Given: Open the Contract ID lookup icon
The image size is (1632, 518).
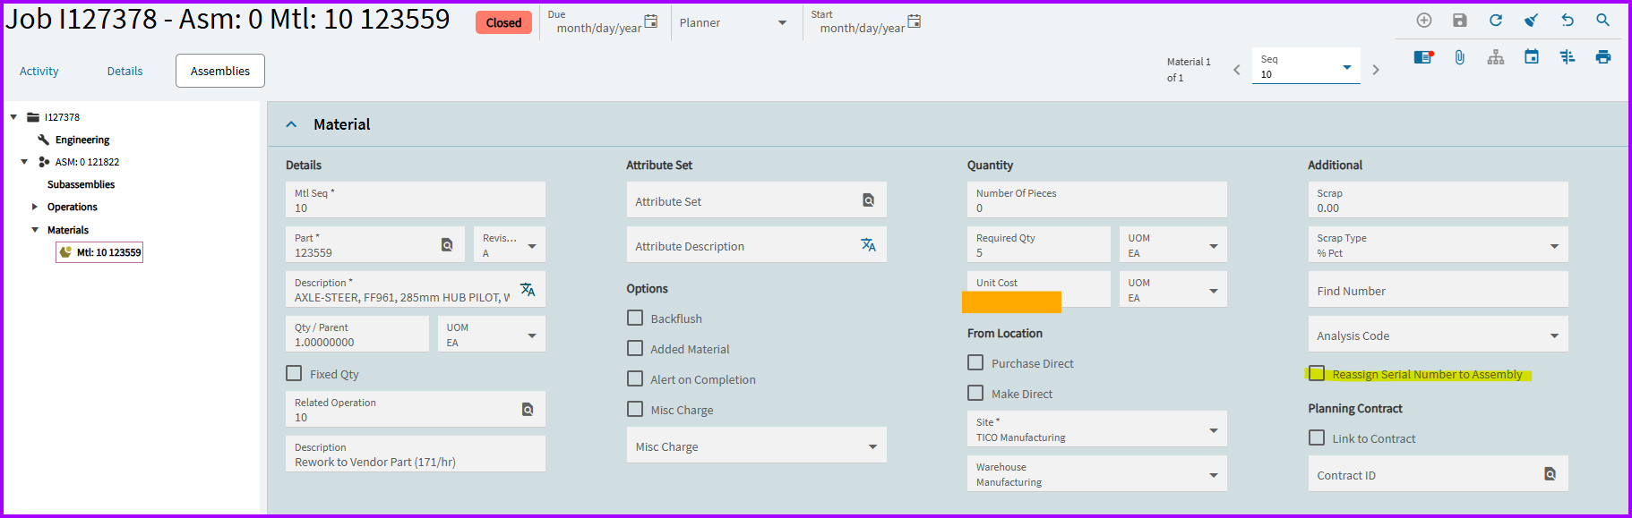Looking at the screenshot, I should click(1550, 474).
